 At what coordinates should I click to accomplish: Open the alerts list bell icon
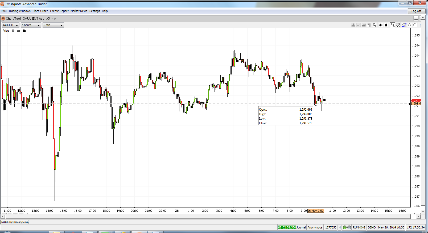coord(381,25)
